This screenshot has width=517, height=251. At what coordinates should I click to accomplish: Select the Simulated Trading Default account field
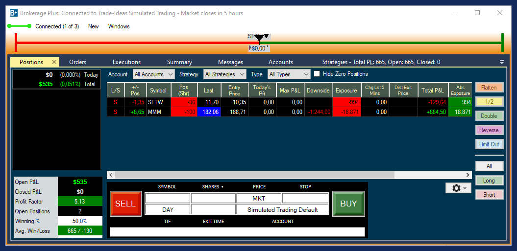[283, 210]
